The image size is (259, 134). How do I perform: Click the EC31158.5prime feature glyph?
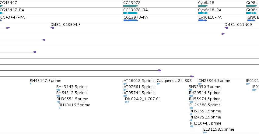[205, 132]
